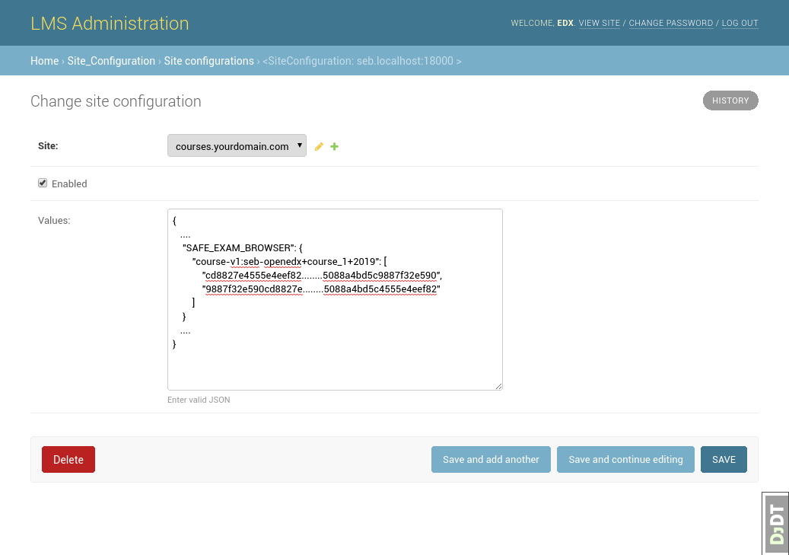789x555 pixels.
Task: Click Save and add another
Action: click(x=491, y=459)
